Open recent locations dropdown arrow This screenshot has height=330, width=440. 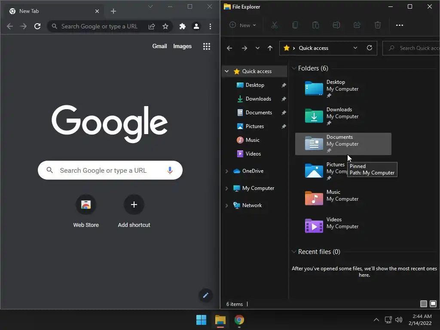click(258, 48)
